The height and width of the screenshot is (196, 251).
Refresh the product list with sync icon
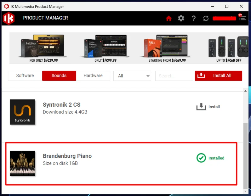click(x=206, y=18)
